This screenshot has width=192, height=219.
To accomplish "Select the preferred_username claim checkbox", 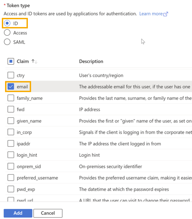I will click(x=11, y=178).
